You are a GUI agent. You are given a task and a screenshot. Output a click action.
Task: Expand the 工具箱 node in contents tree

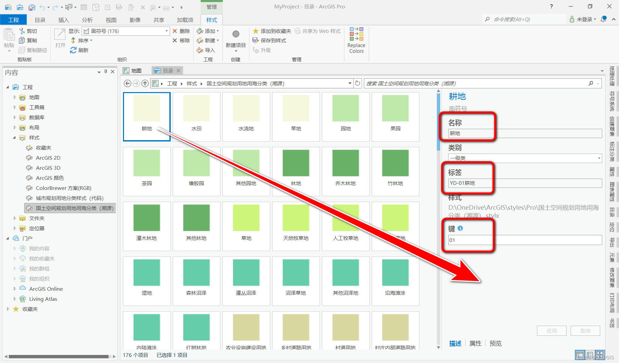click(14, 107)
